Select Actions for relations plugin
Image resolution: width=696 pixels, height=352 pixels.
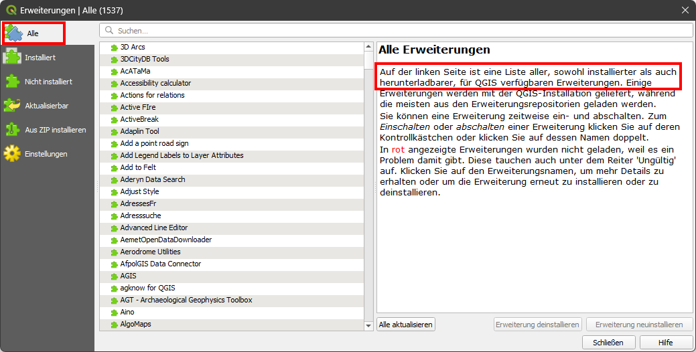click(232, 95)
